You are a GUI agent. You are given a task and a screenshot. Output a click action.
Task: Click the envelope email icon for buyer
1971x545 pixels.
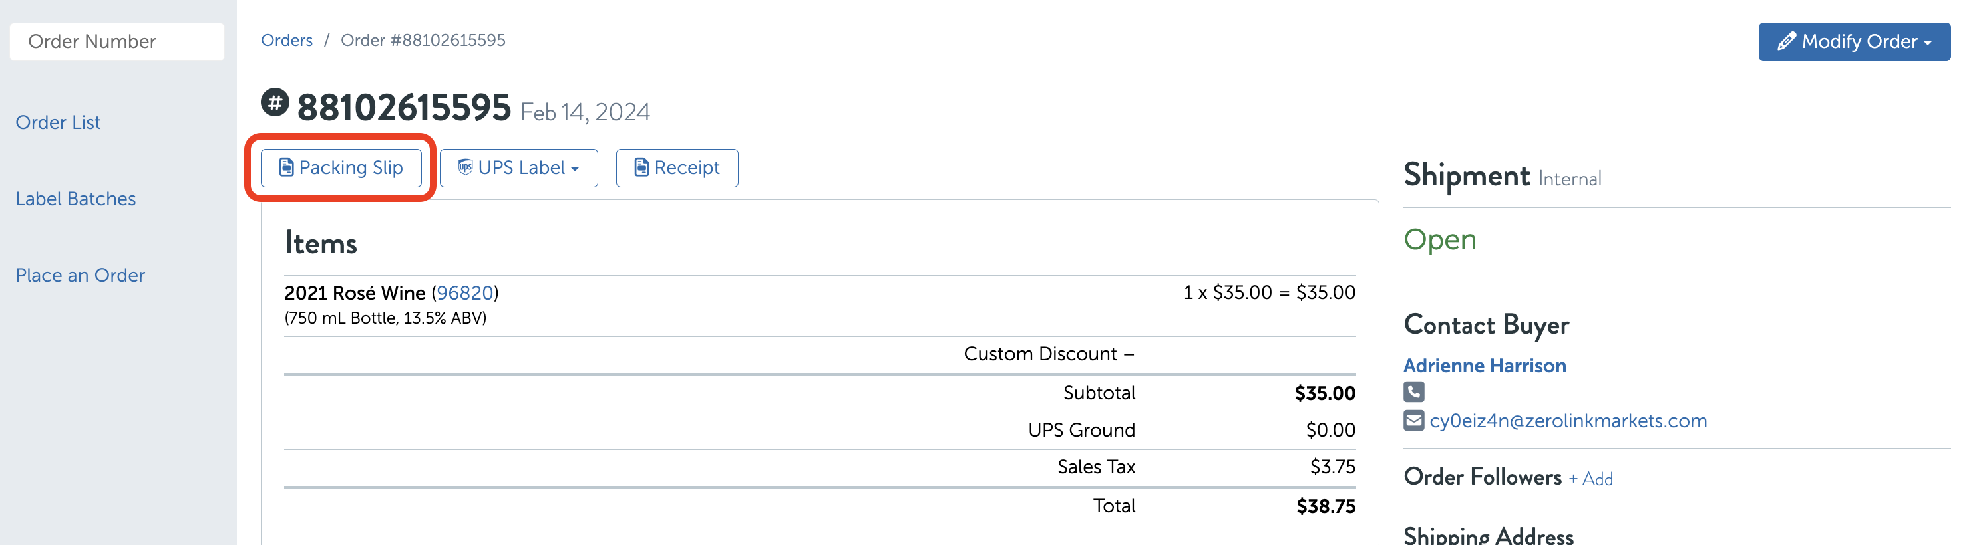click(x=1413, y=421)
